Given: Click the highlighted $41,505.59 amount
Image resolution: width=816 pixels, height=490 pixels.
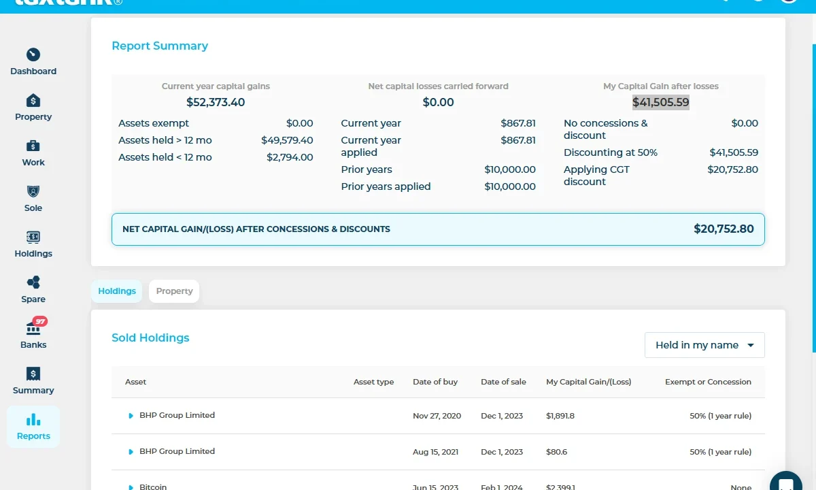Looking at the screenshot, I should (x=660, y=103).
